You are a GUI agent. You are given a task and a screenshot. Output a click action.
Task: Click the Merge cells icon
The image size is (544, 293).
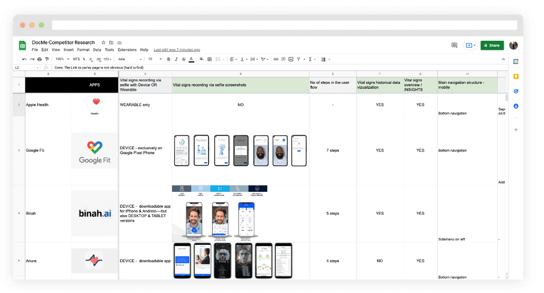(x=218, y=59)
